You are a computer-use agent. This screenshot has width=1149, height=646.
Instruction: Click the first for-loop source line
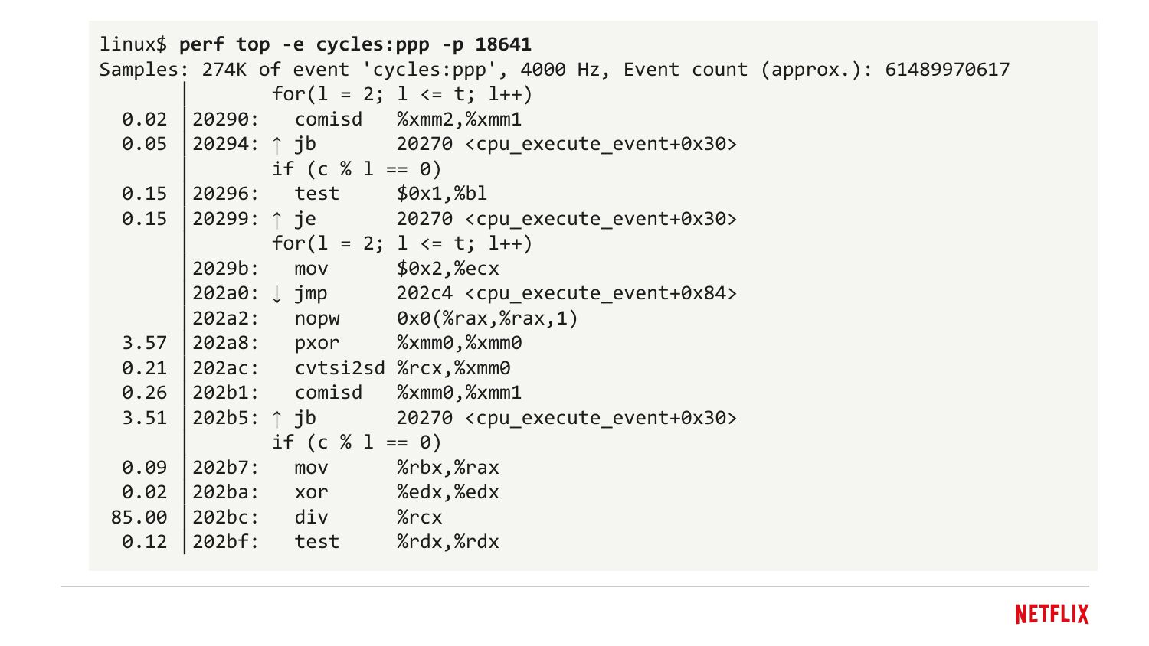click(401, 94)
